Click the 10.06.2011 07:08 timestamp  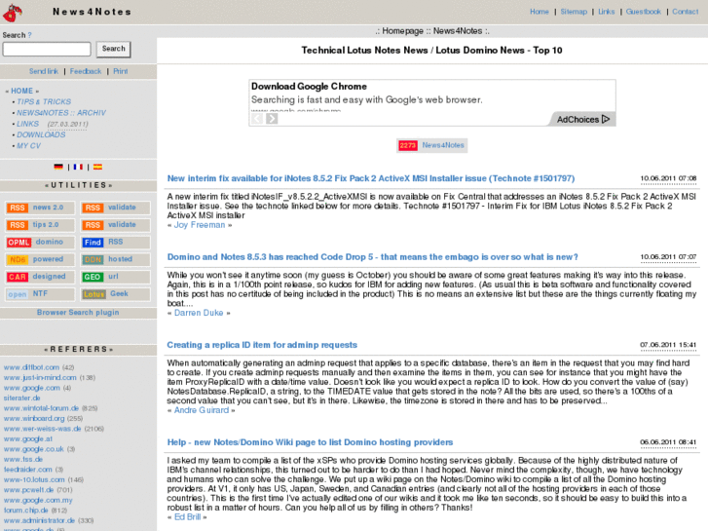tap(668, 178)
